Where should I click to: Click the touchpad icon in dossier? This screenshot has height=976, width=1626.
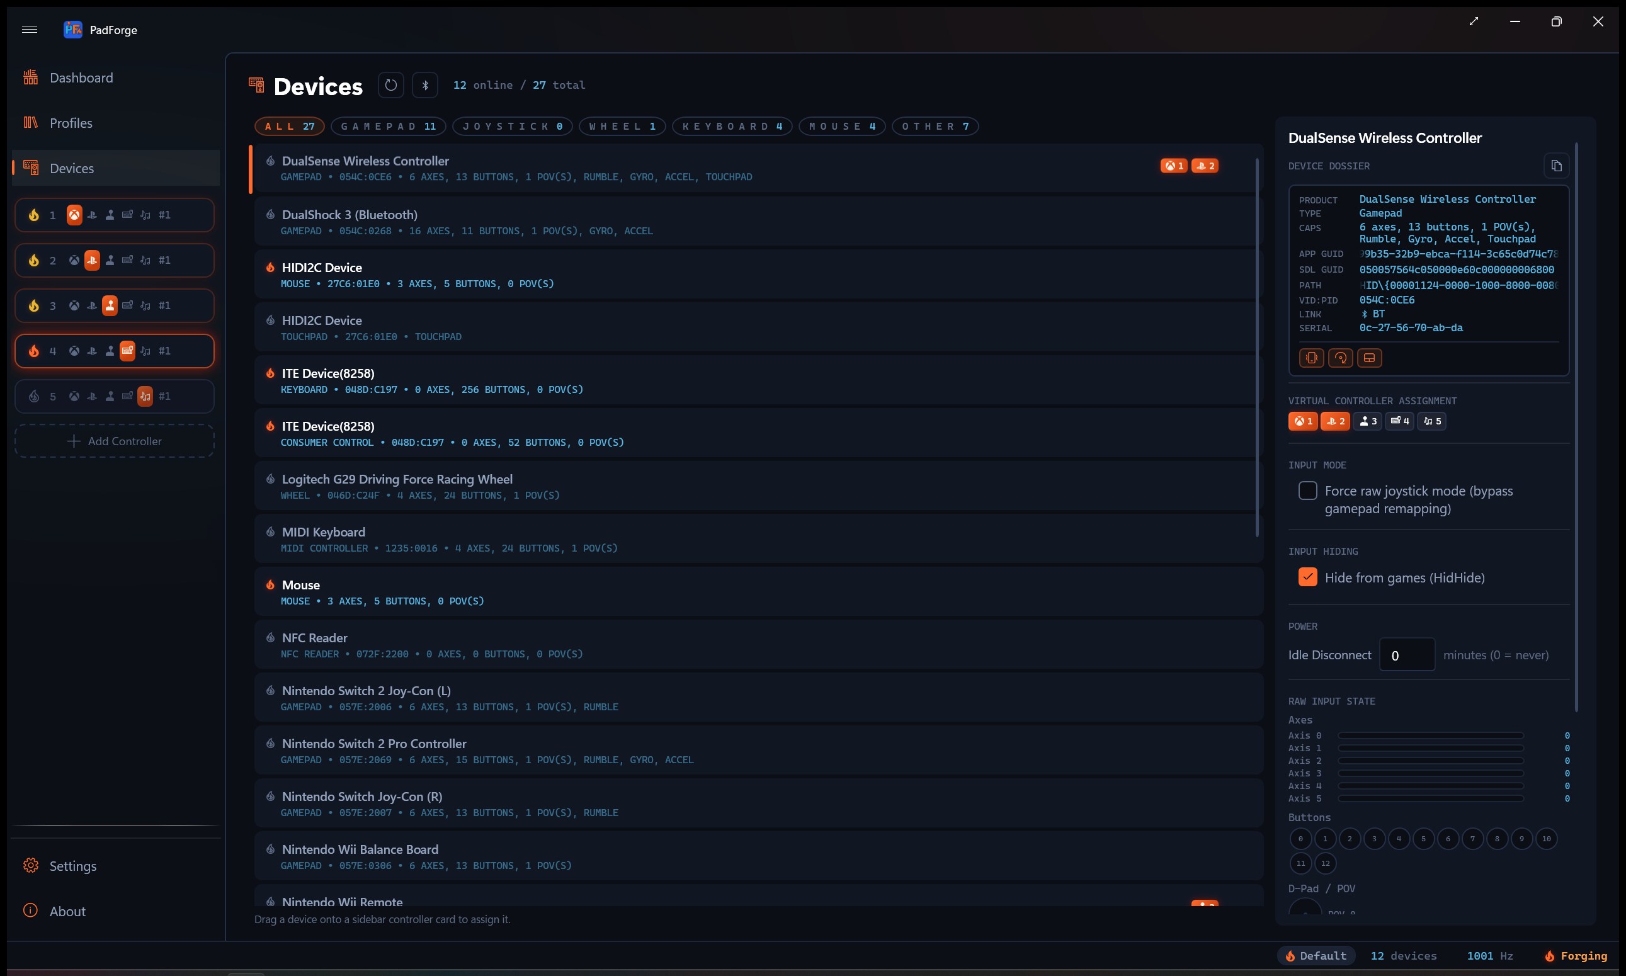pos(1370,358)
